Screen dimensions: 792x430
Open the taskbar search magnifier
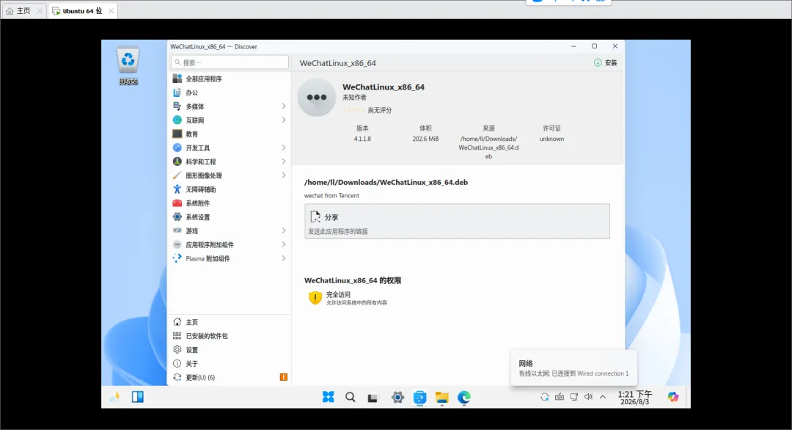click(350, 397)
